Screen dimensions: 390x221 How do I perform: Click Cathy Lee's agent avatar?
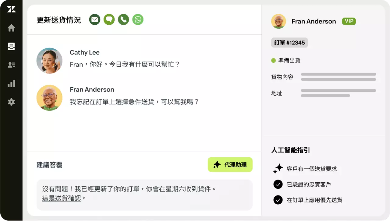pyautogui.click(x=49, y=61)
